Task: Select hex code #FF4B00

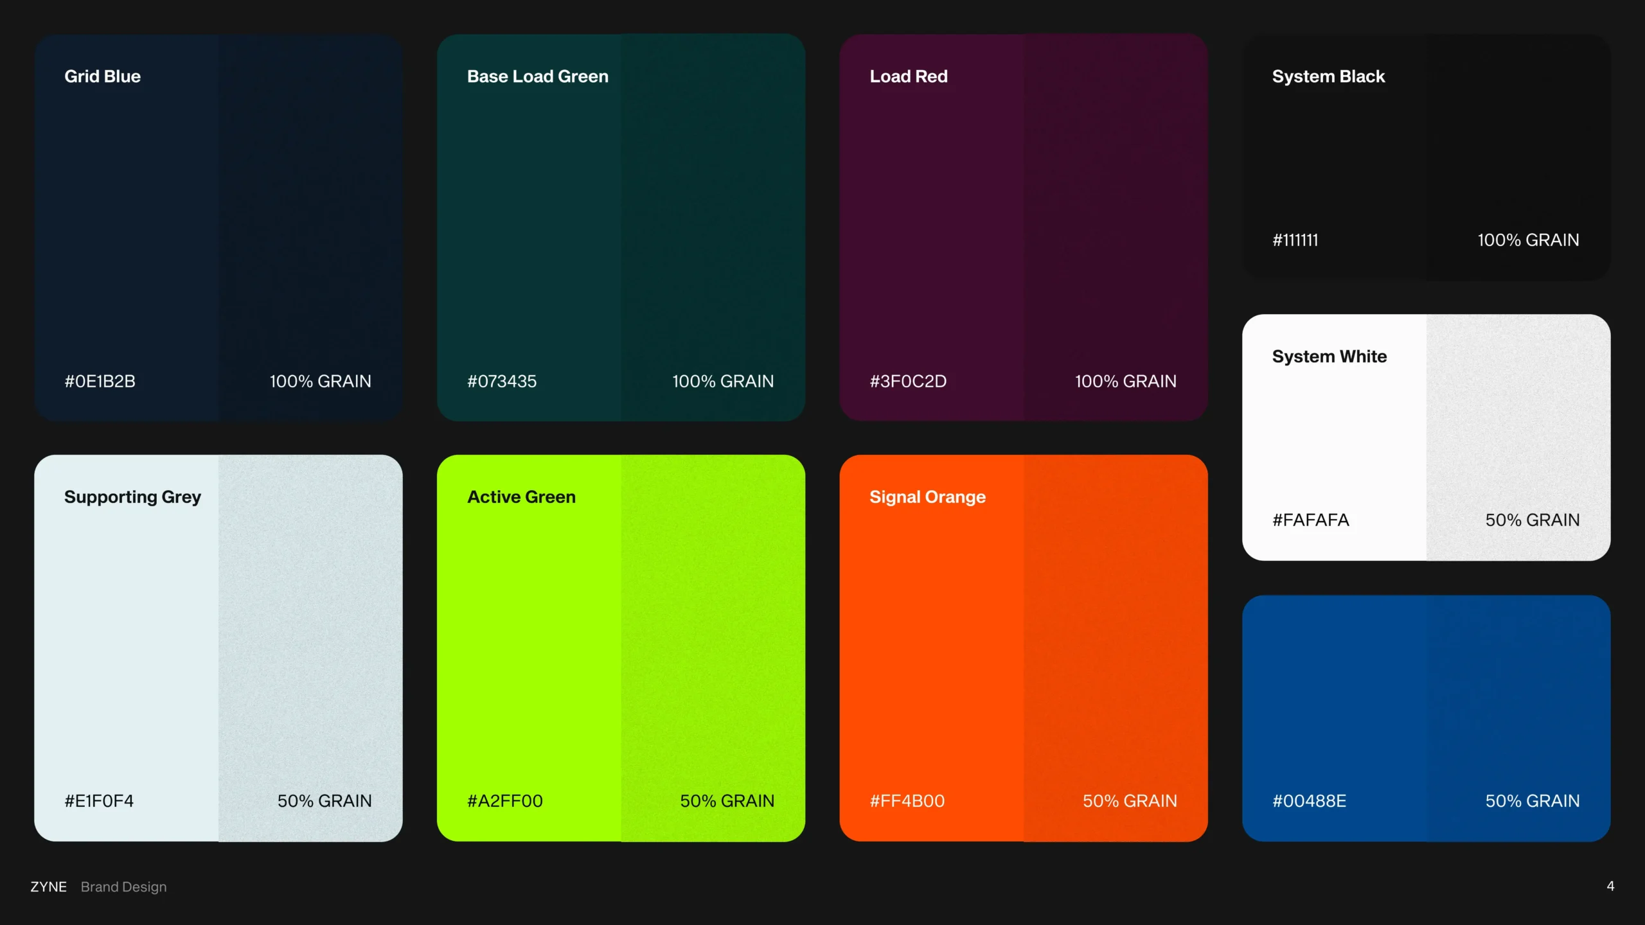Action: [x=907, y=800]
